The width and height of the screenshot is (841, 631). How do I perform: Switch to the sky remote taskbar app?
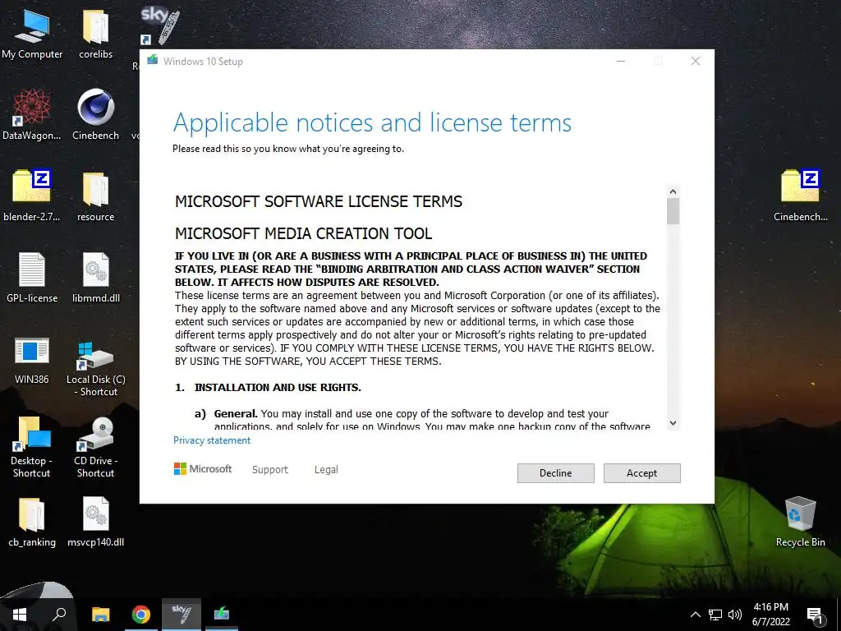point(182,615)
